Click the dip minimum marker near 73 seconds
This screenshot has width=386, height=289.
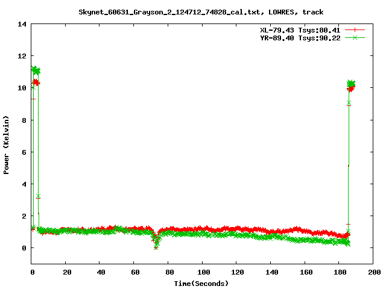[x=156, y=247]
